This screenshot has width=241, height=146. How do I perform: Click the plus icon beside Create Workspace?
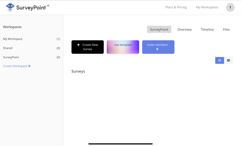[29, 66]
